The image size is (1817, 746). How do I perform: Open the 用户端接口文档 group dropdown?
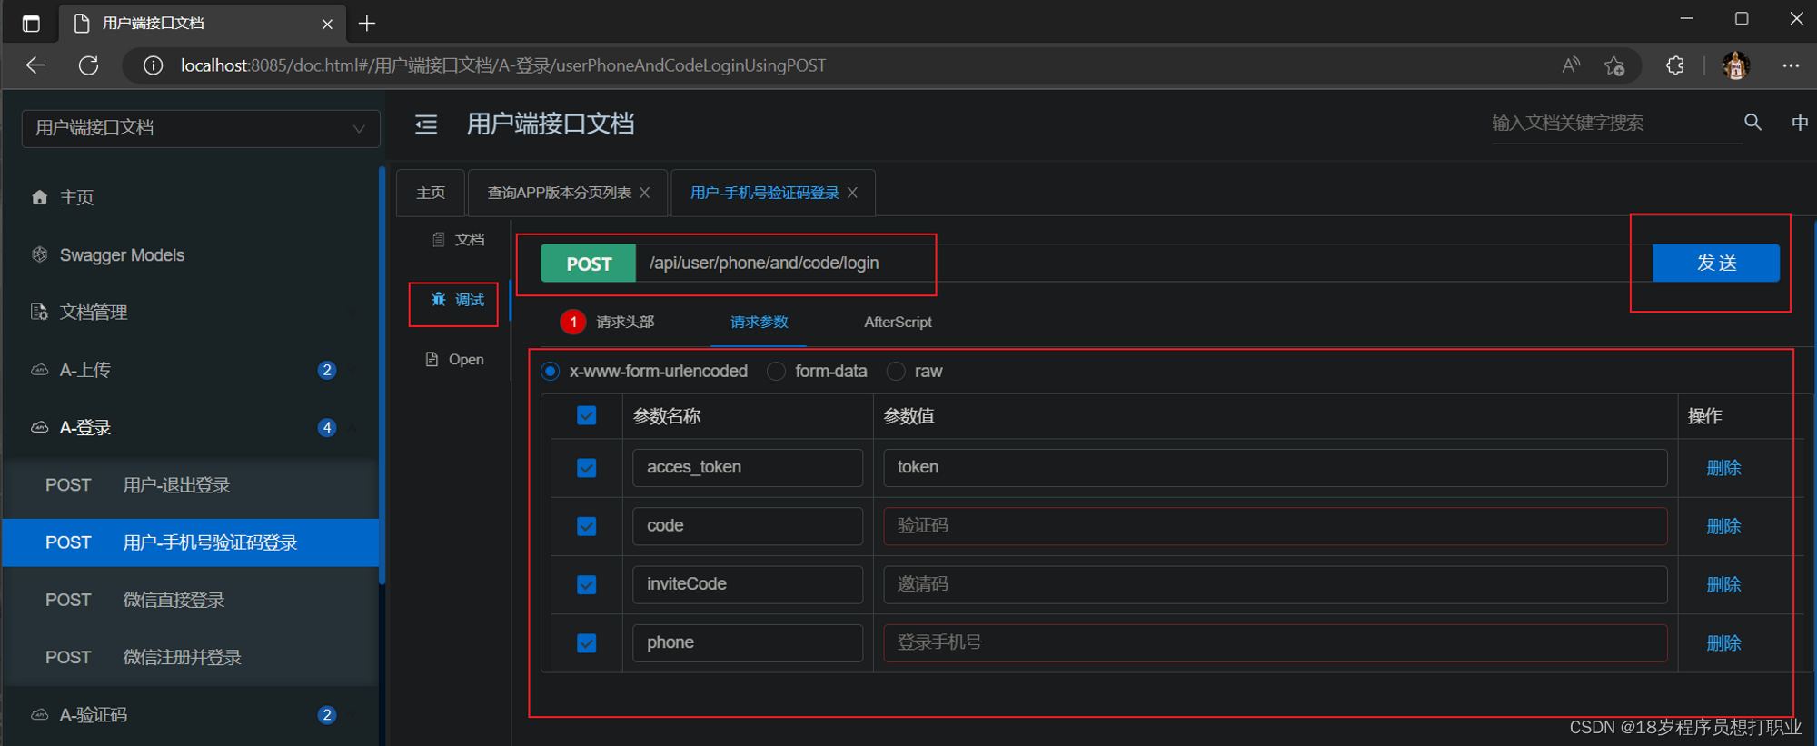(201, 128)
